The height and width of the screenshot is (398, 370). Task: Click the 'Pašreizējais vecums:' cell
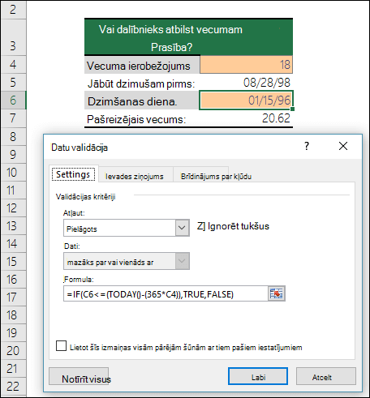142,118
